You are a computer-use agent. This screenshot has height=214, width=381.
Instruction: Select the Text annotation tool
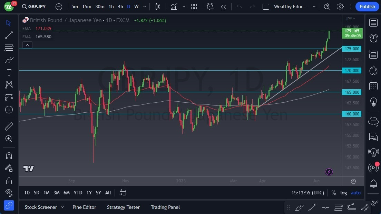(x=9, y=72)
